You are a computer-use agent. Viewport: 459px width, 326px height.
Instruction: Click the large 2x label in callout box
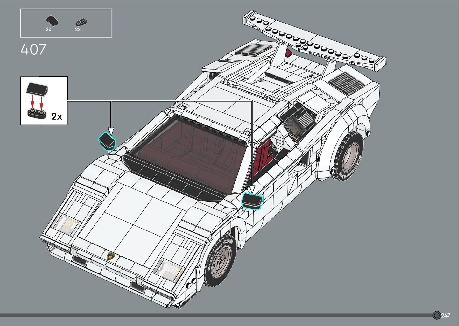tap(56, 116)
